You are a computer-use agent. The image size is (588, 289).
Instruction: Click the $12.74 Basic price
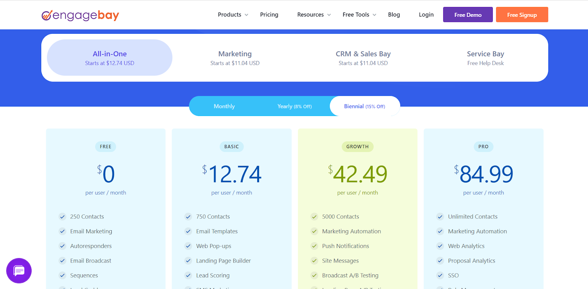[232, 174]
